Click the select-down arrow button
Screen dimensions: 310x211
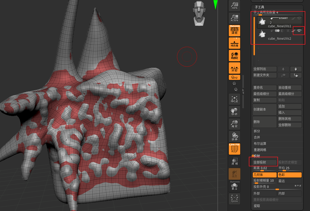tap(296, 69)
